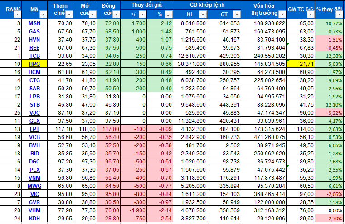Open the sorted % change filter dropdown
Image resolution: width=345 pixels, height=224 pixels.
point(169,15)
